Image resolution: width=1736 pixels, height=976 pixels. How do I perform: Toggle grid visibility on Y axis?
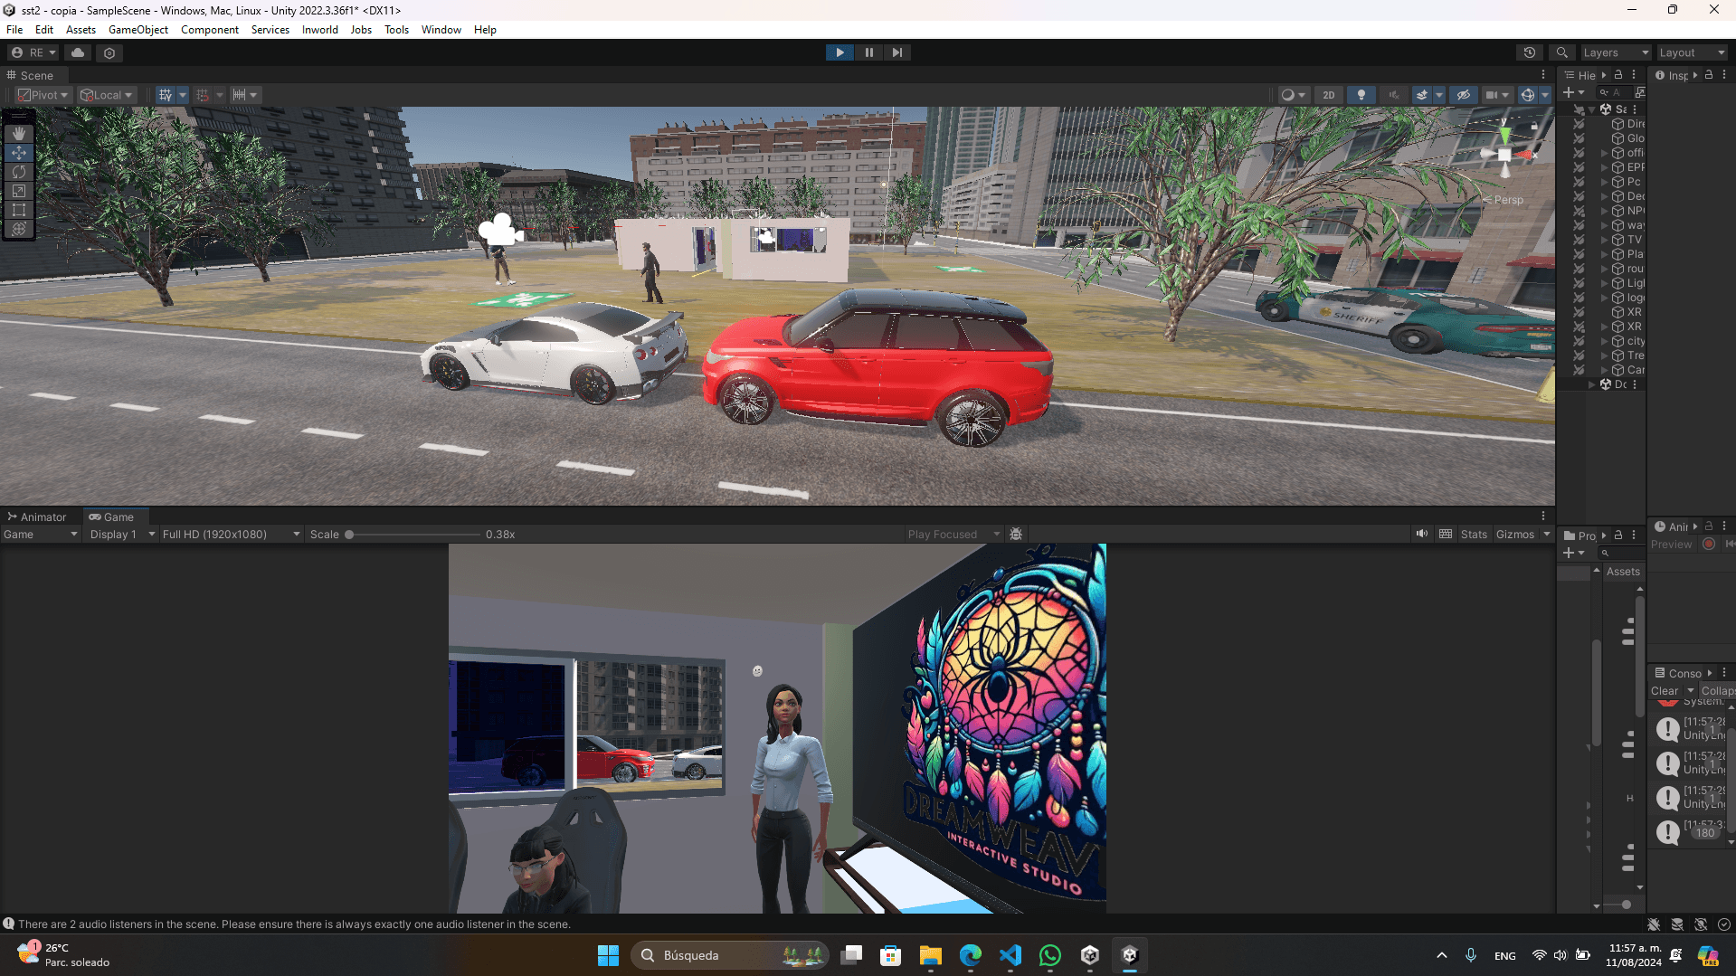(166, 95)
